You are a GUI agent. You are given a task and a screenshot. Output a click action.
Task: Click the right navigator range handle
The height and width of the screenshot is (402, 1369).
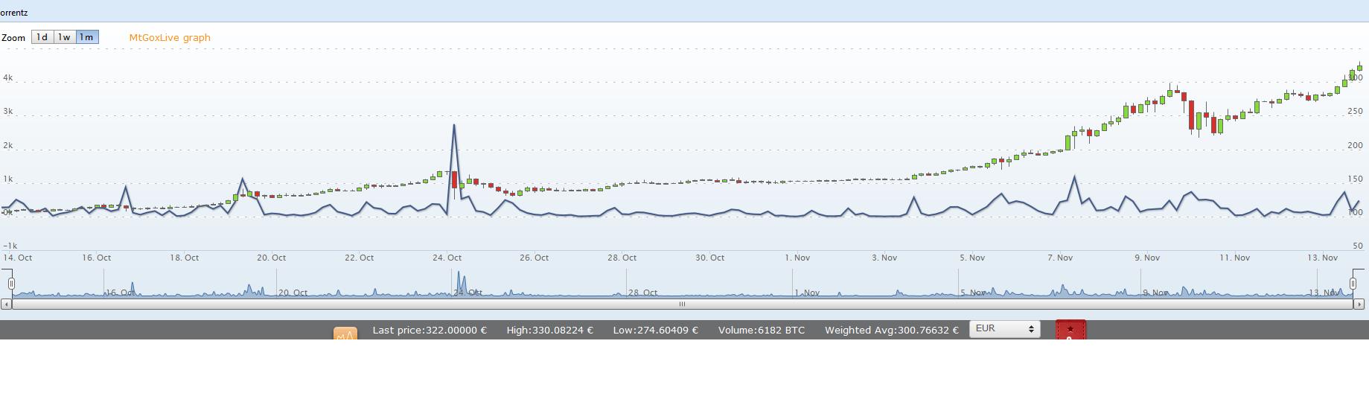point(1353,284)
